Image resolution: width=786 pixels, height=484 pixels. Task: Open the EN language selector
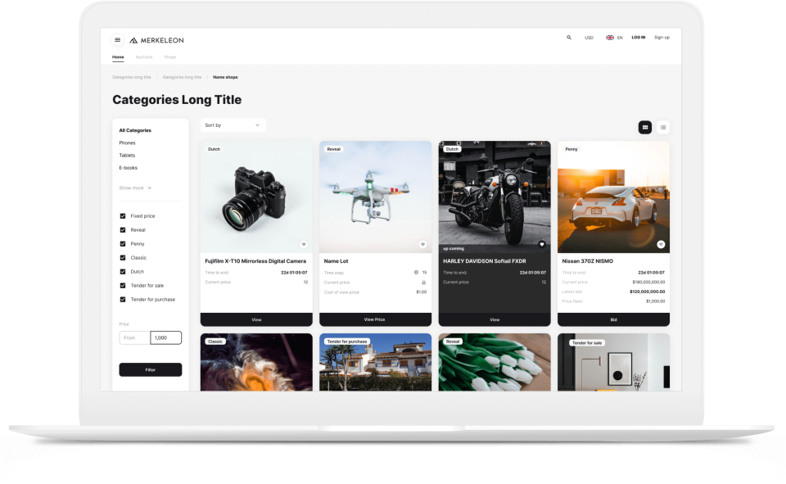pos(620,38)
